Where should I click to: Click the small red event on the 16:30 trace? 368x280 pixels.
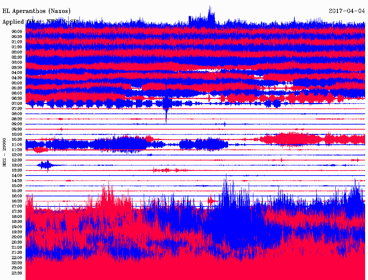212,201
